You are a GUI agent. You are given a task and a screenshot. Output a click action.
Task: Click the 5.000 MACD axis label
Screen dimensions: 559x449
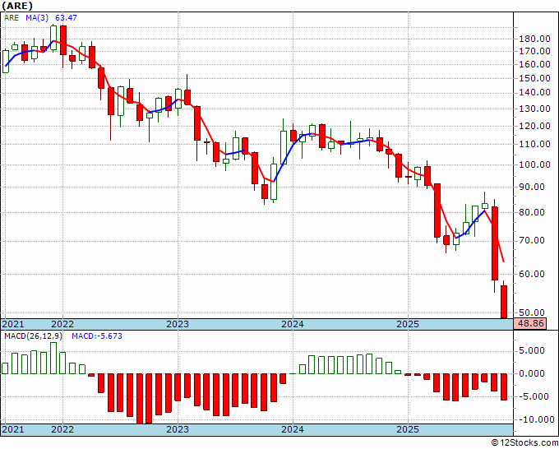pyautogui.click(x=532, y=350)
